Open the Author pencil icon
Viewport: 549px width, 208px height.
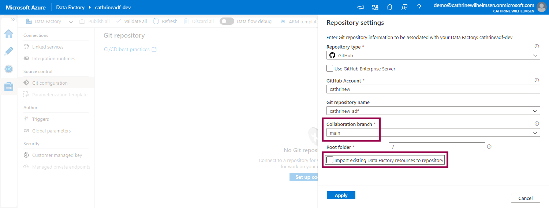9,51
